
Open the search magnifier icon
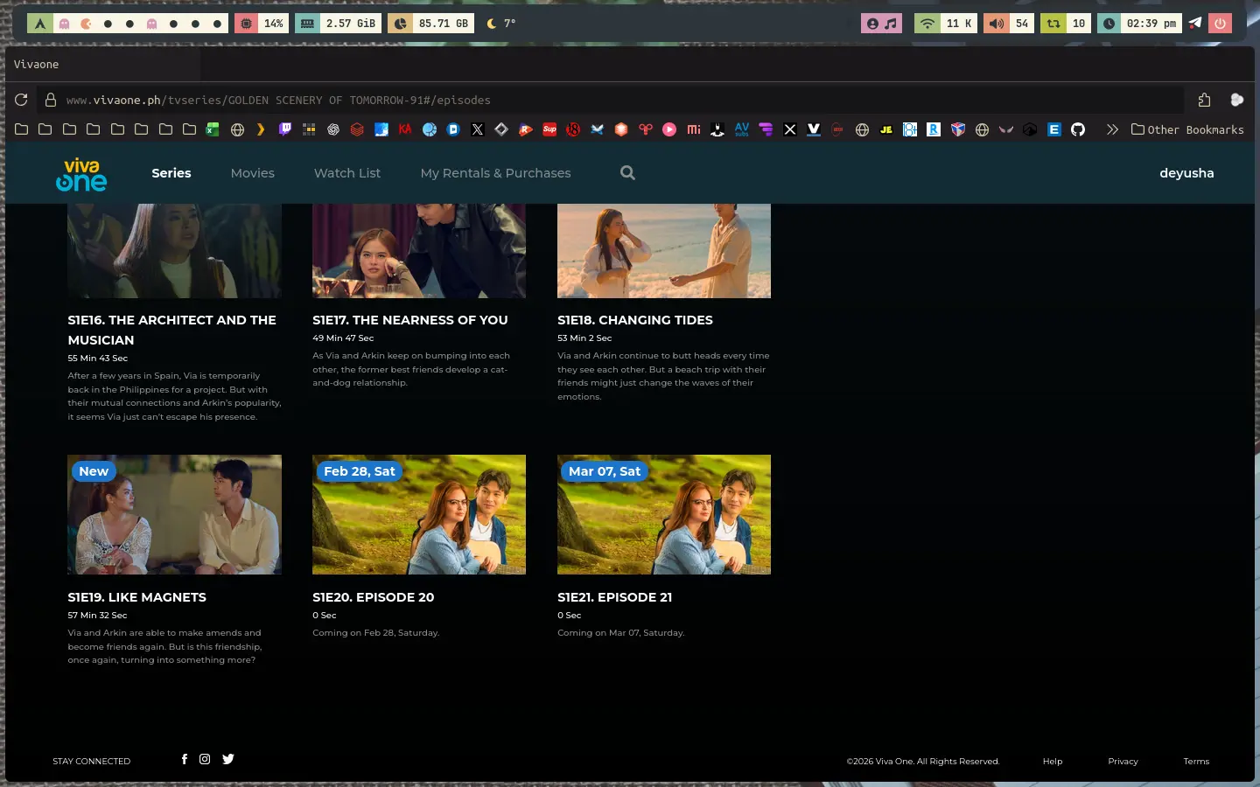[x=627, y=173]
